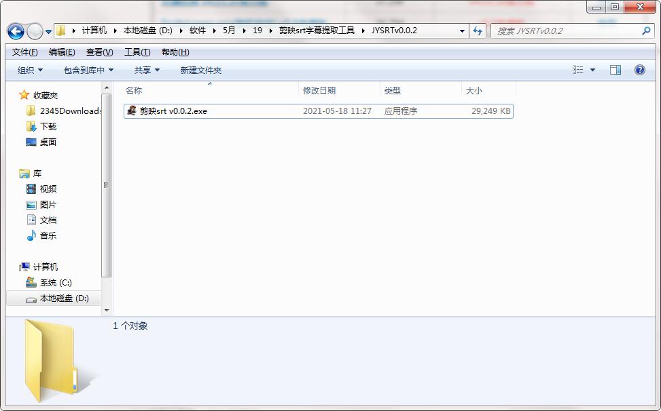Go back with the Back arrow button

pos(16,31)
